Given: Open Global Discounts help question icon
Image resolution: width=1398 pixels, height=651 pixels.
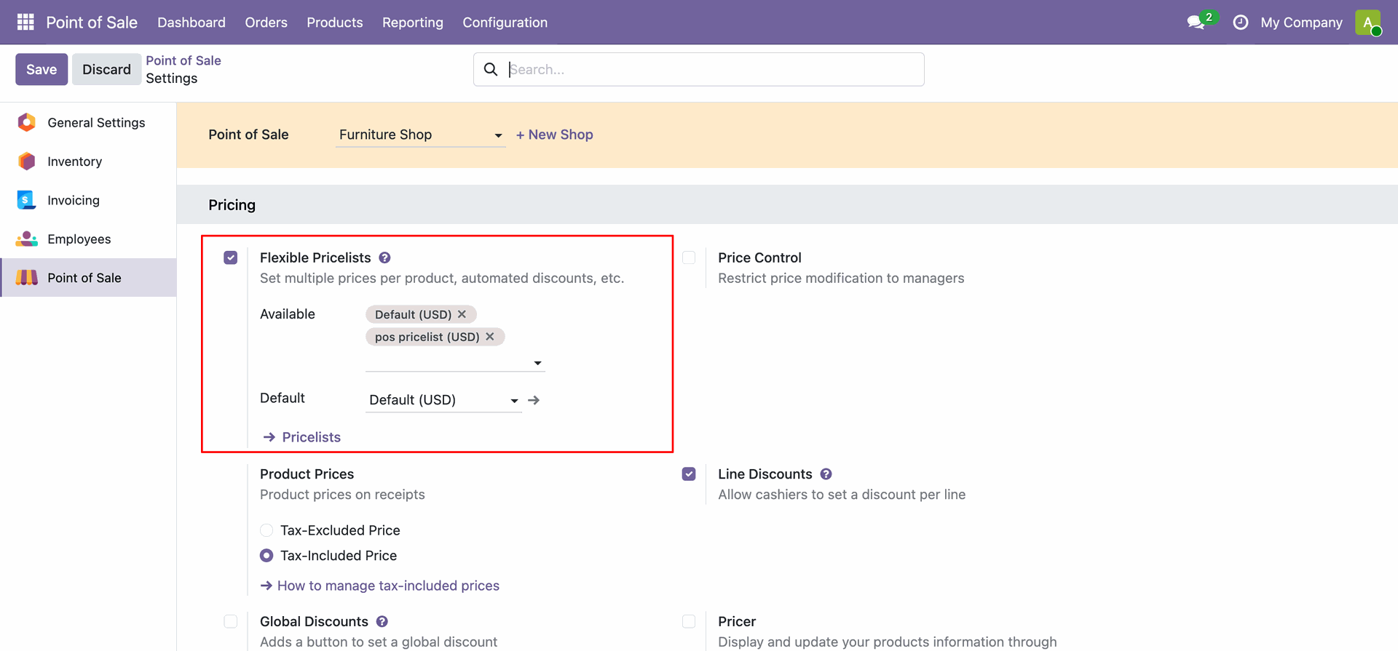Looking at the screenshot, I should [382, 621].
